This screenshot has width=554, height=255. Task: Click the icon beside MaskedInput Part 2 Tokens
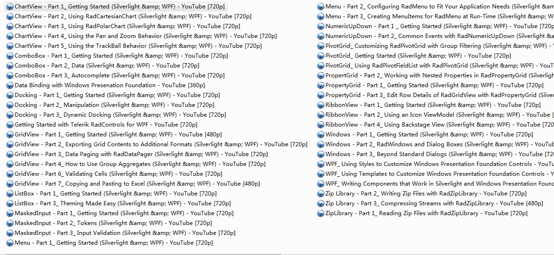pyautogui.click(x=10, y=224)
